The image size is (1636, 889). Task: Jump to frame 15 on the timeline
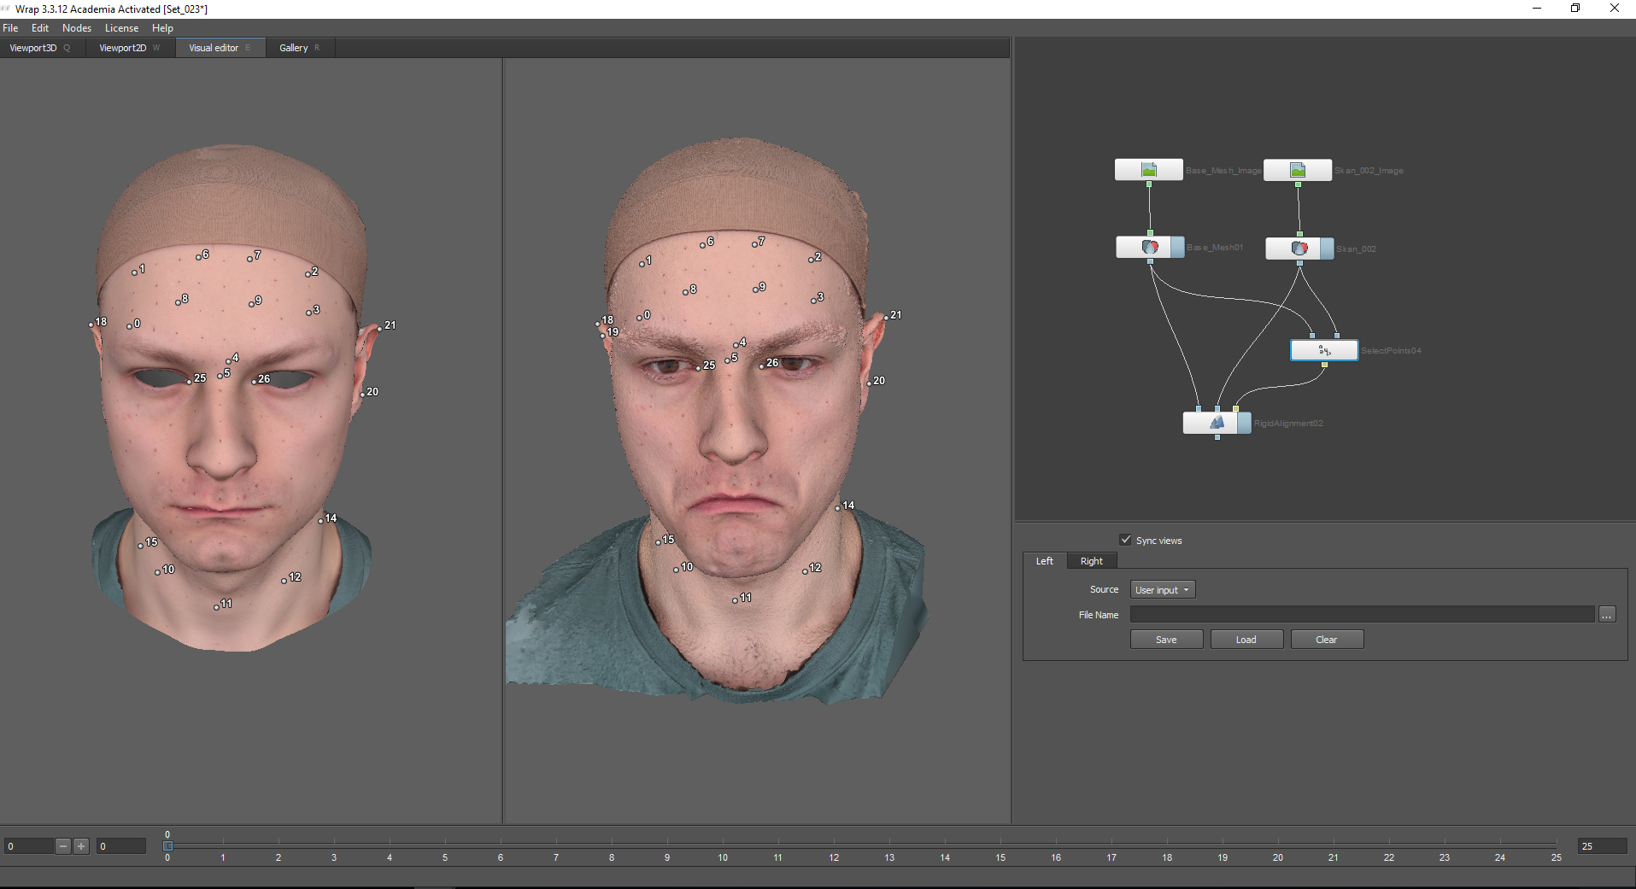pyautogui.click(x=1000, y=857)
